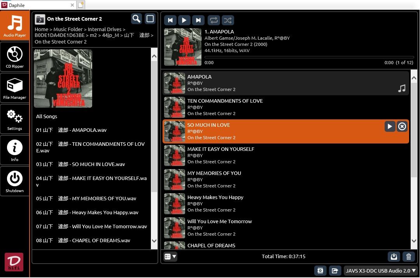Image resolution: width=420 pixels, height=278 pixels.
Task: Select MAKE IT EASY ON YOURSELF in playlist
Action: point(286,156)
